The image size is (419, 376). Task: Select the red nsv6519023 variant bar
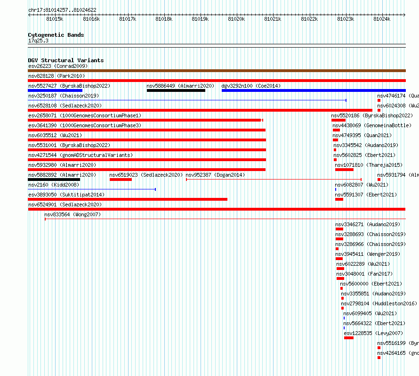[x=121, y=180]
